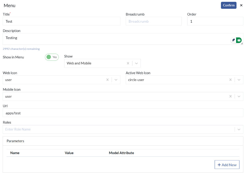
Task: Click into the Breadcrumb input field
Action: click(x=154, y=21)
